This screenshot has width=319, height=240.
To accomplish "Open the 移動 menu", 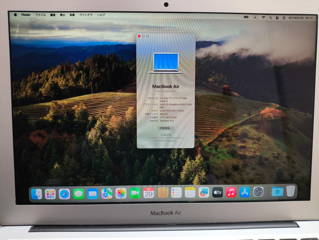I will point(72,15).
